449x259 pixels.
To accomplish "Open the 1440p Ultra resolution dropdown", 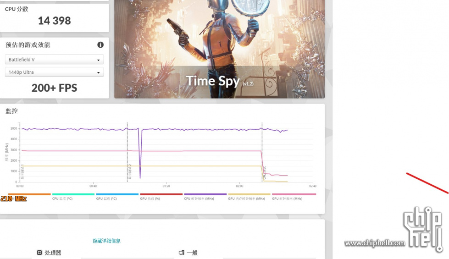I will tap(54, 72).
